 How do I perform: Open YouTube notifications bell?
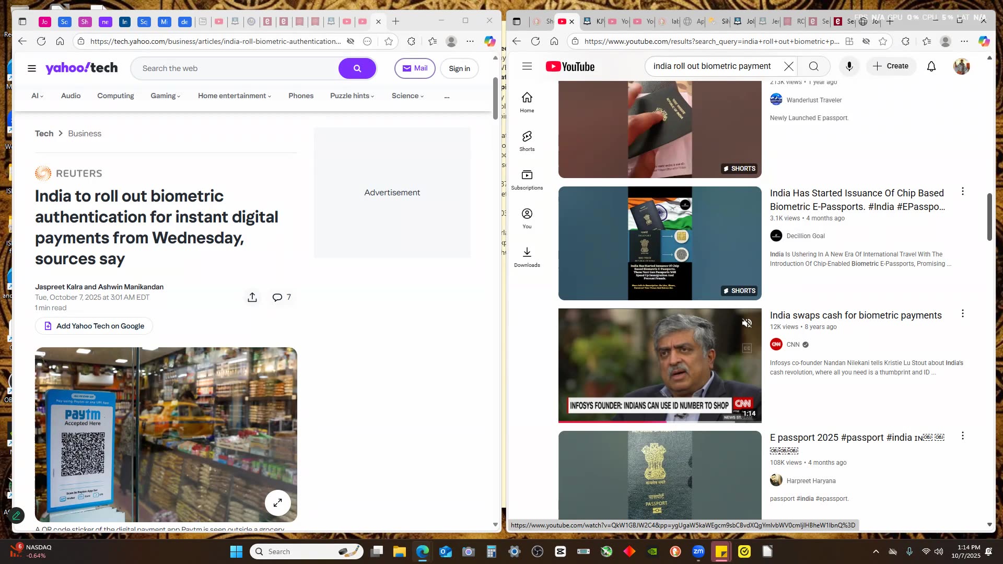pyautogui.click(x=931, y=66)
